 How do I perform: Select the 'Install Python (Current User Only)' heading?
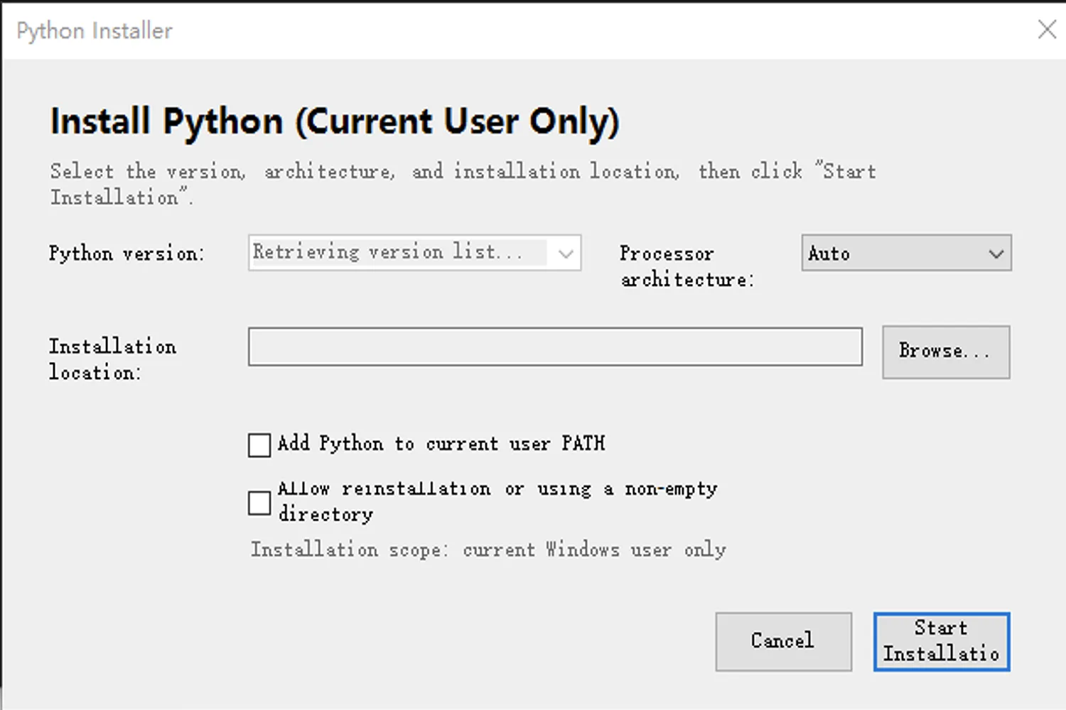coord(335,121)
